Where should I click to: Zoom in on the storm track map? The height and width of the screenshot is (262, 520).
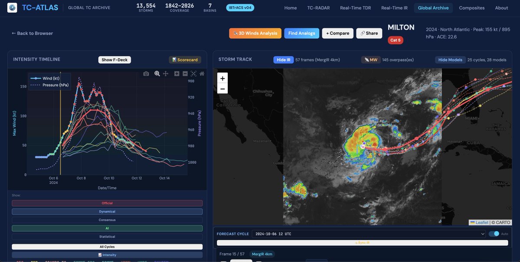[222, 78]
